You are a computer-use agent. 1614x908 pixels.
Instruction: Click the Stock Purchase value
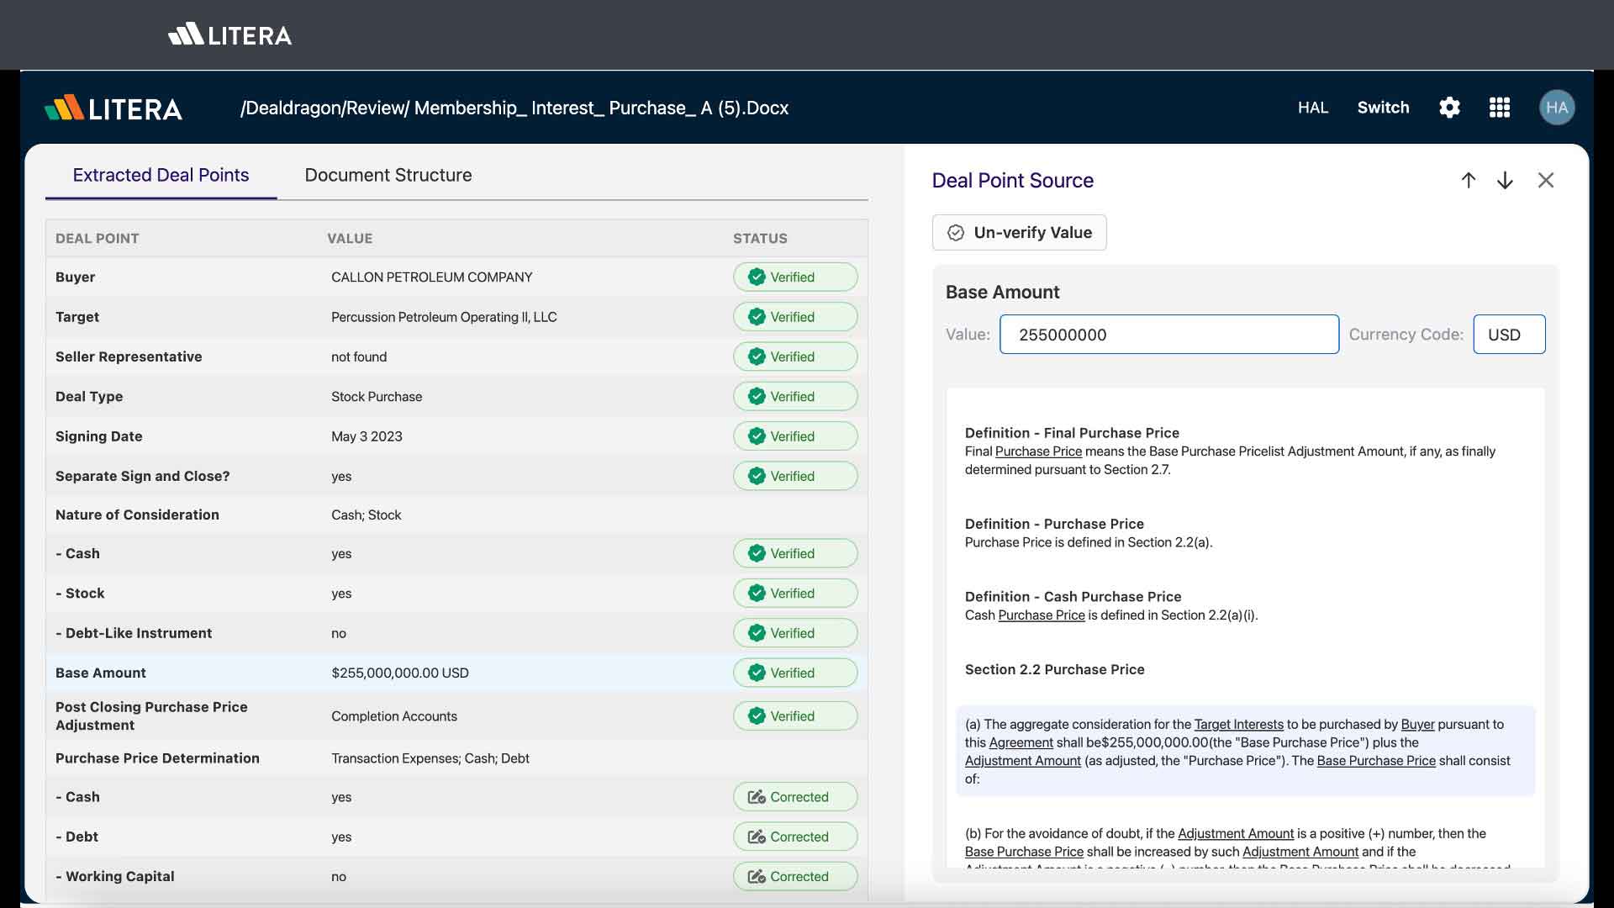377,397
